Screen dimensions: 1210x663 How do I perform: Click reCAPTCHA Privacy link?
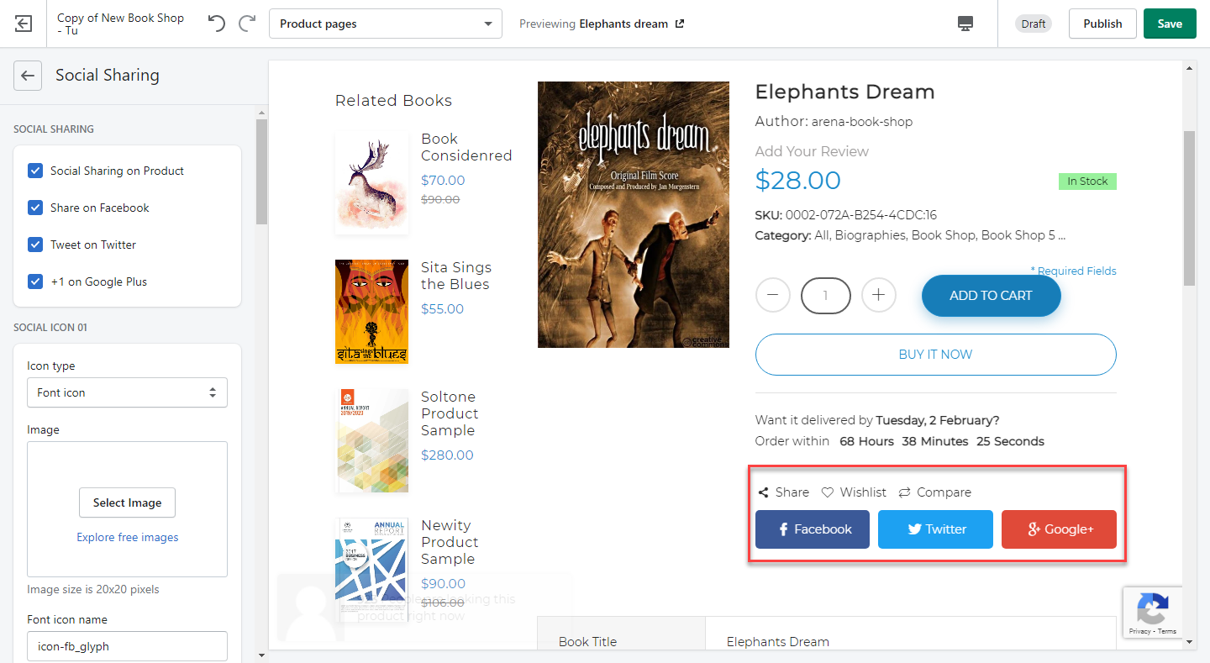[x=1139, y=631]
